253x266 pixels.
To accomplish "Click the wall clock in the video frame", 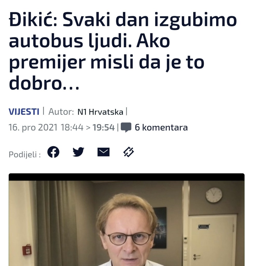I will tap(214, 195).
